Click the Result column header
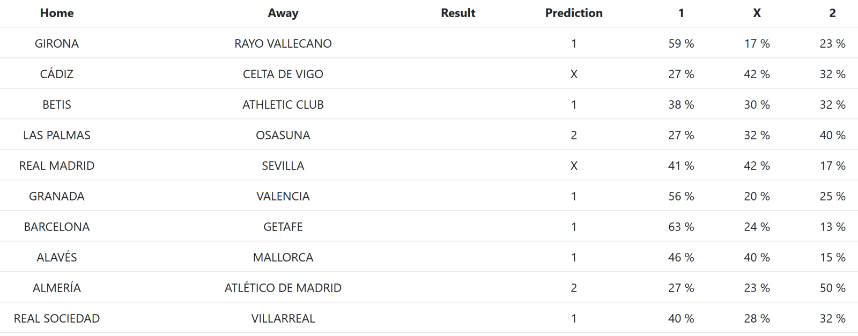The width and height of the screenshot is (858, 336). point(458,13)
